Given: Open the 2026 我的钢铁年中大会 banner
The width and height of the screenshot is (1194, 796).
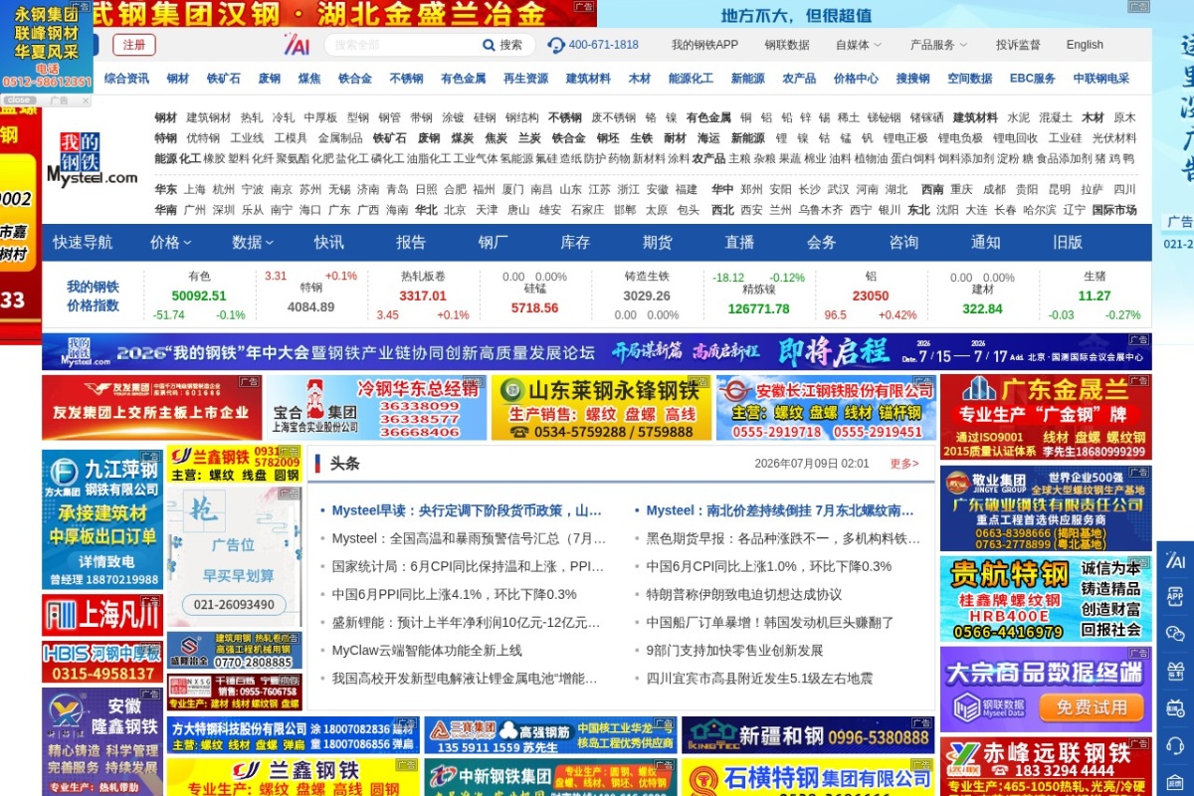Looking at the screenshot, I should coord(597,351).
